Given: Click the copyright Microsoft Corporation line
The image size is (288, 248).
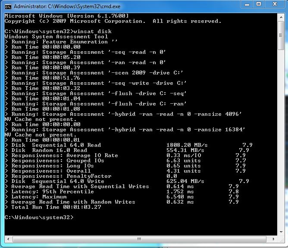Looking at the screenshot, I should coord(113,21).
